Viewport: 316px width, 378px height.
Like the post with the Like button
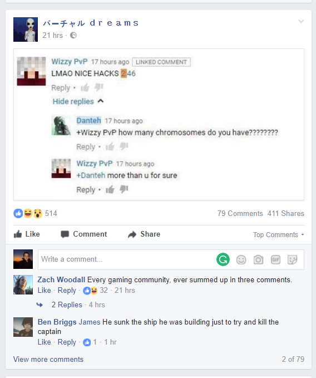click(27, 234)
